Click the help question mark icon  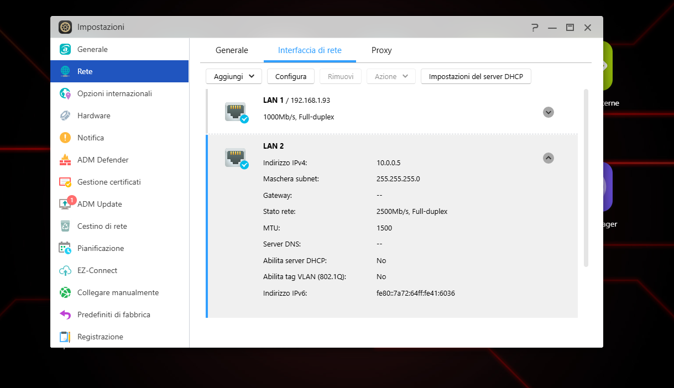(x=535, y=27)
